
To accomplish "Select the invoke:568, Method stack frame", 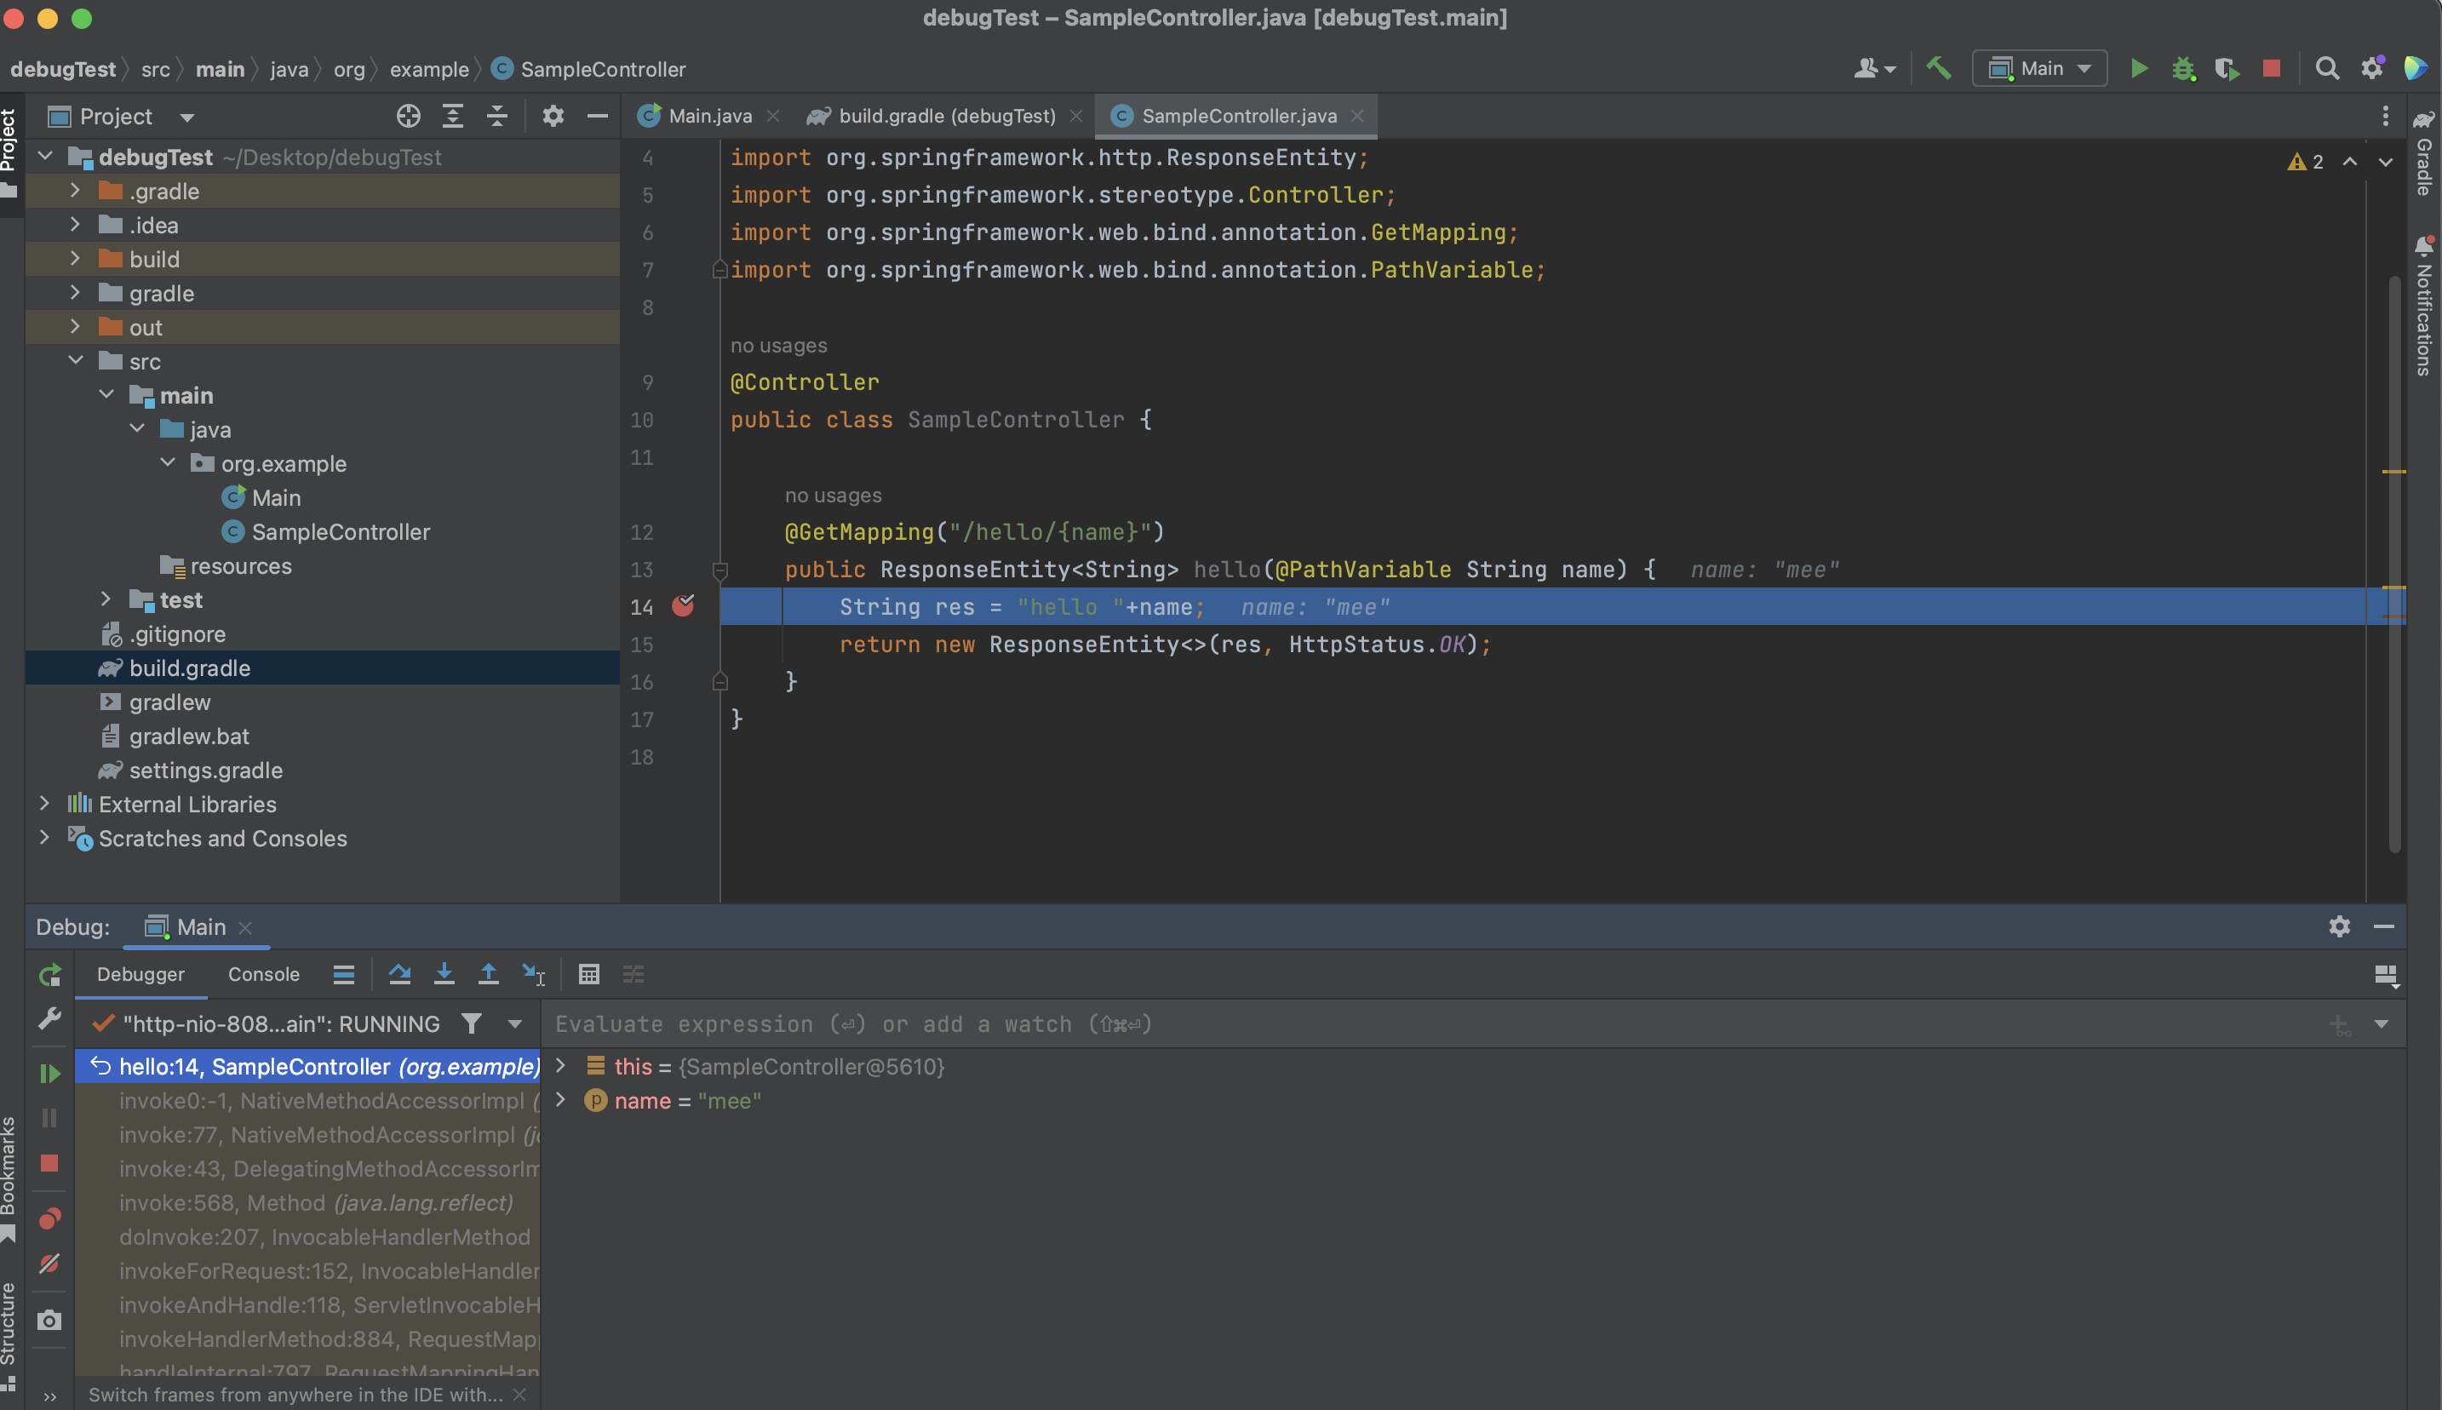I will (x=316, y=1203).
